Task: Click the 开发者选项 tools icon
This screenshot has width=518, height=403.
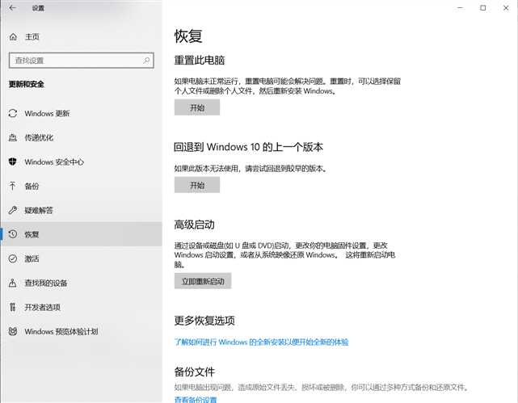Action: tap(13, 307)
